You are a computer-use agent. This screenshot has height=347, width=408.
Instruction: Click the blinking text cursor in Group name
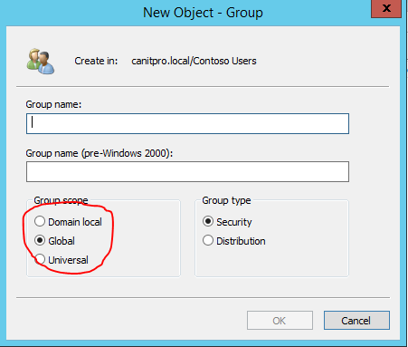pos(32,122)
